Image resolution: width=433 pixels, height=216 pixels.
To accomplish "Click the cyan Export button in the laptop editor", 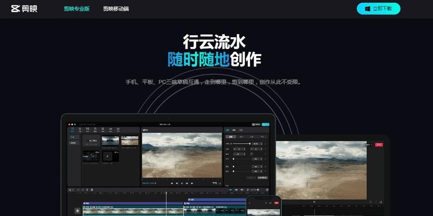I will (x=265, y=125).
